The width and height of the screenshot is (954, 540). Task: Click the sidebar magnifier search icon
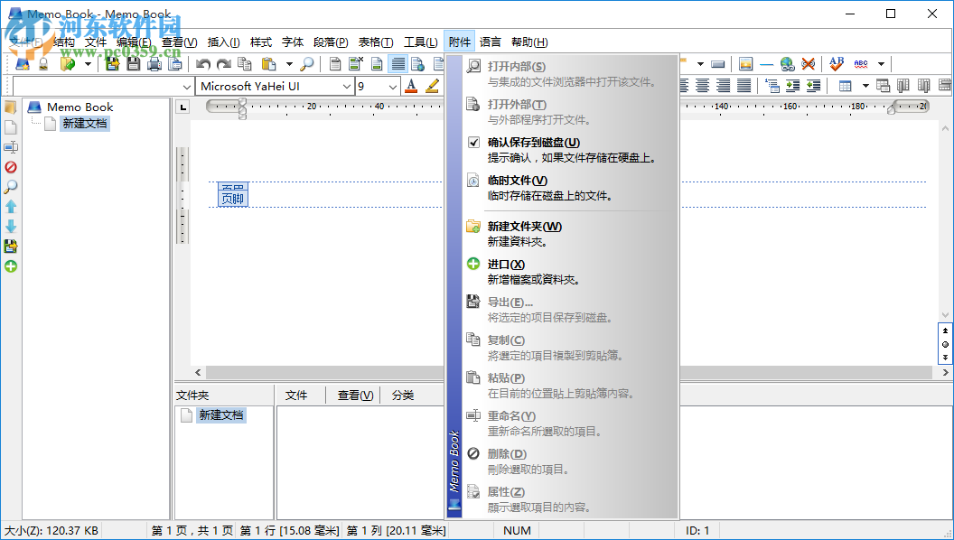pyautogui.click(x=11, y=187)
